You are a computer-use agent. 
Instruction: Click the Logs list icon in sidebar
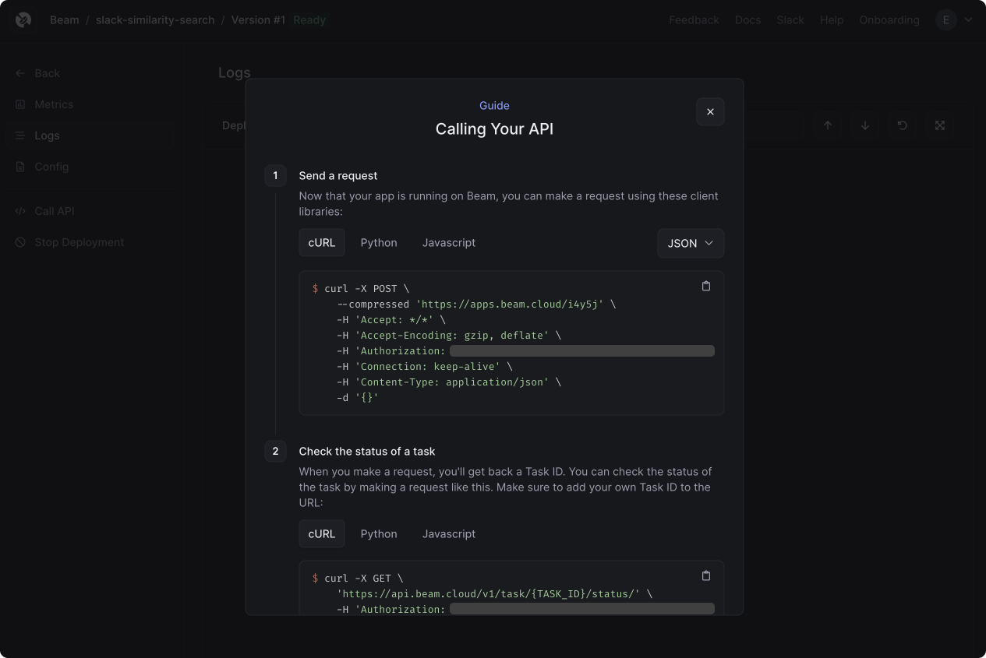[x=20, y=135]
